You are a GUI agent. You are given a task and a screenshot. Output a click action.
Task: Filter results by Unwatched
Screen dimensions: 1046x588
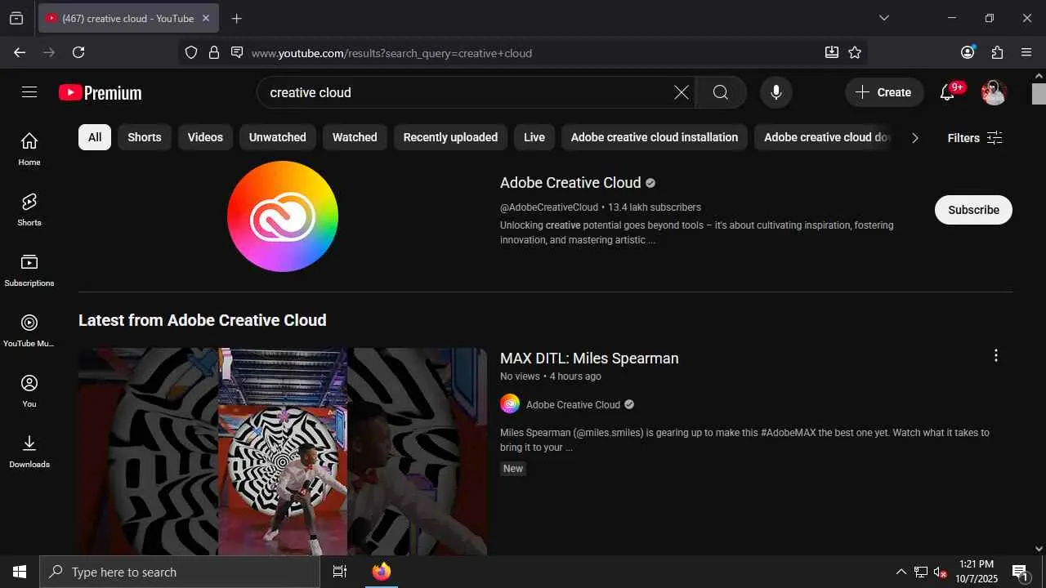278,137
